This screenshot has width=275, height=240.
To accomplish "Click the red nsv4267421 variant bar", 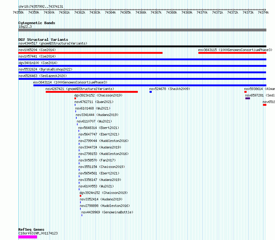I will 92,92.
